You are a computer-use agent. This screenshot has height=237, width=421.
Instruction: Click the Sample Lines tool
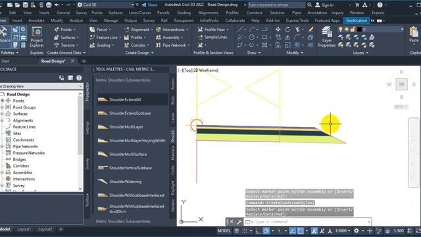pyautogui.click(x=212, y=38)
